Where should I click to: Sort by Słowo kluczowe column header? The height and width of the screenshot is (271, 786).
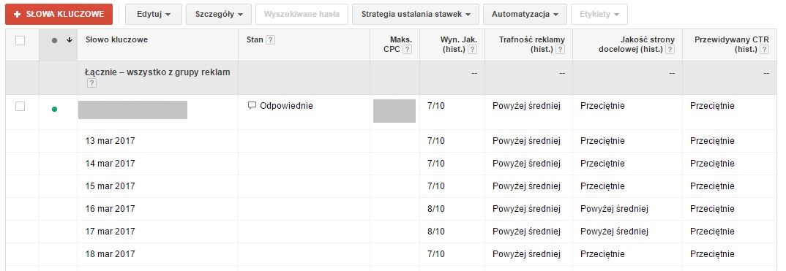tap(117, 40)
